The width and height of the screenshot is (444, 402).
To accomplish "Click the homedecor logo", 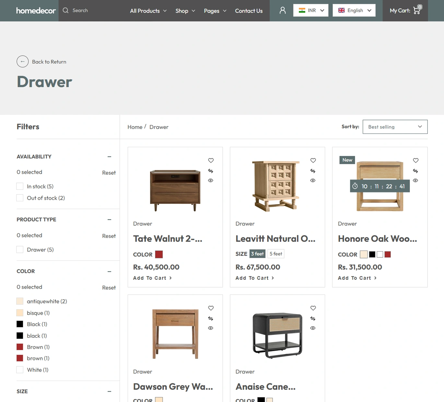I will point(36,11).
